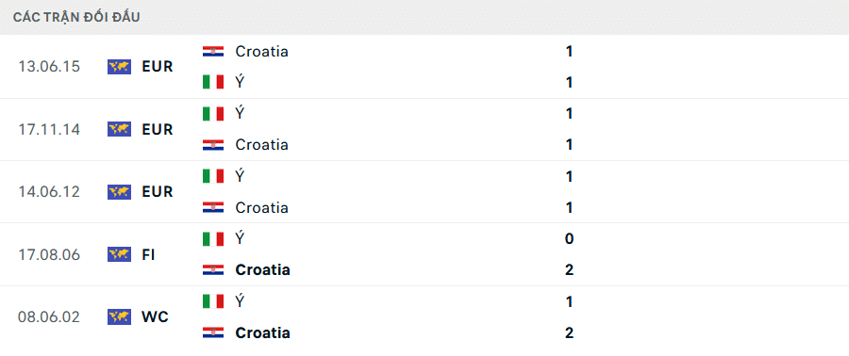The width and height of the screenshot is (849, 356).
Task: Click the world map icon for 13.06.15 match
Action: point(119,67)
